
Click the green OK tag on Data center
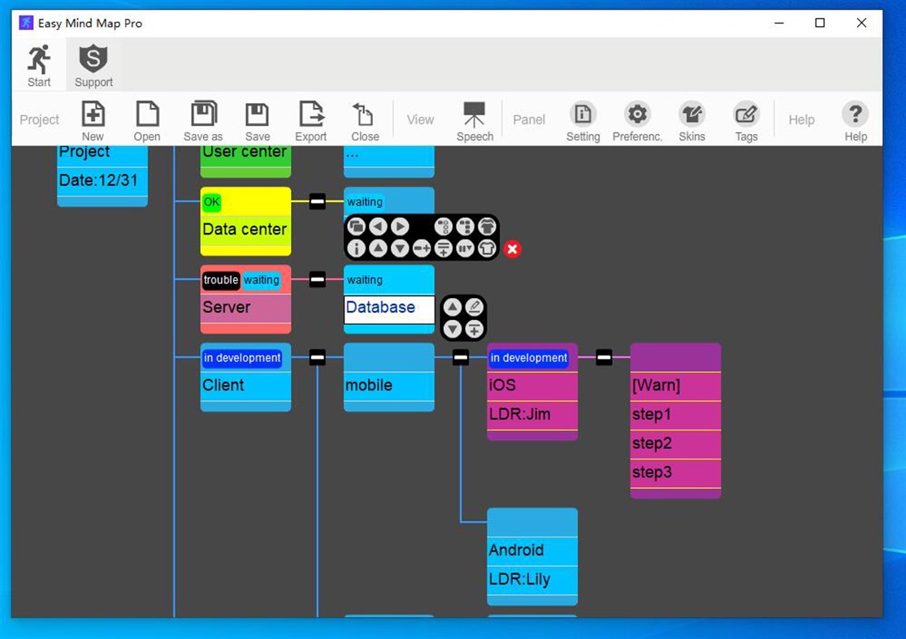pos(210,202)
